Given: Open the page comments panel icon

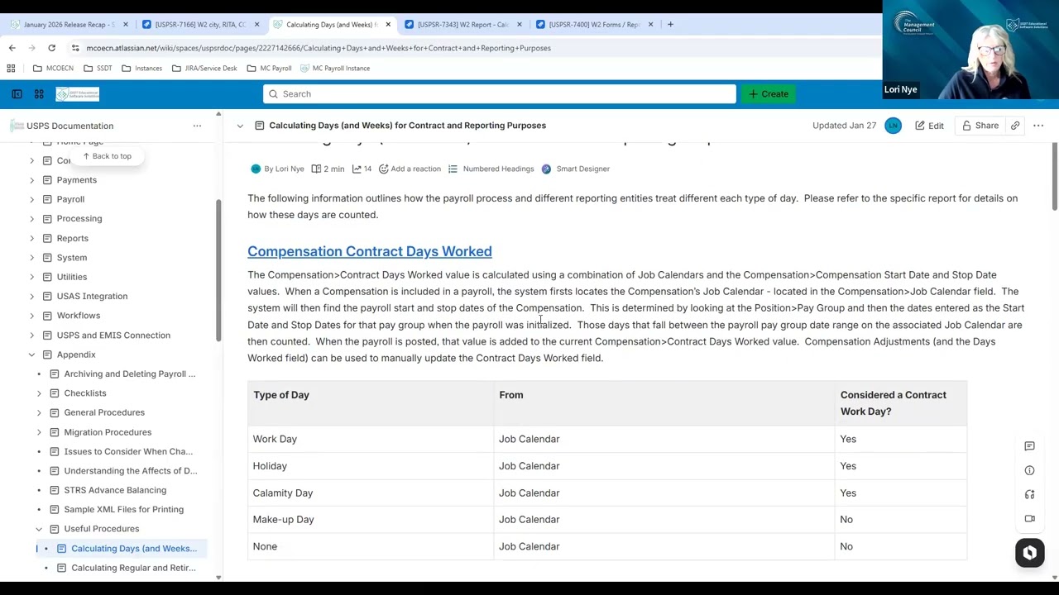Looking at the screenshot, I should point(1029,446).
